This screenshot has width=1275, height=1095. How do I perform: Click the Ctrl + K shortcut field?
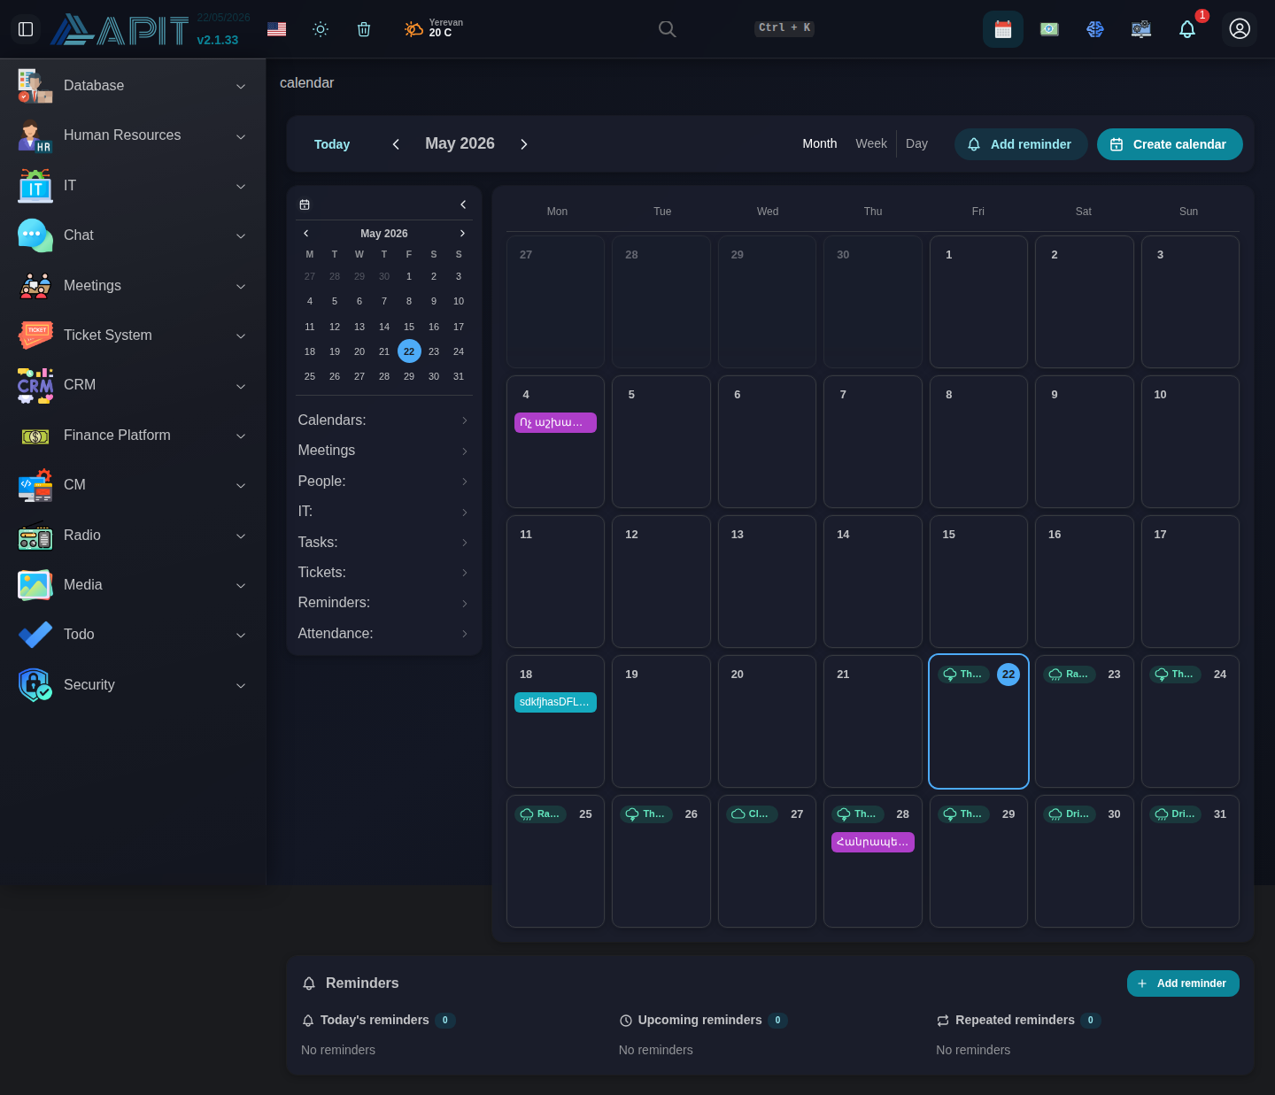coord(784,28)
